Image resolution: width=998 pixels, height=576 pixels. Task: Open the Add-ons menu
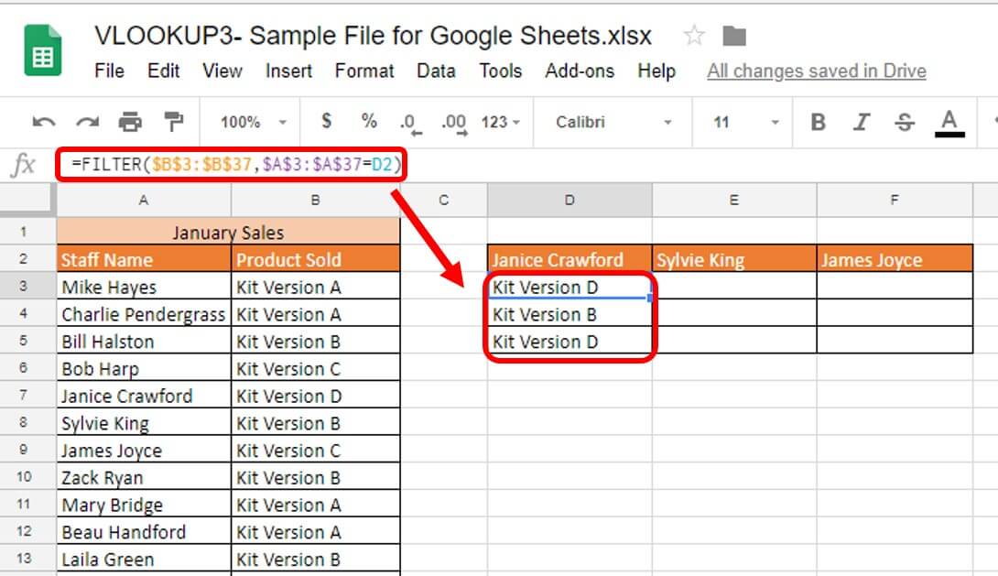pos(580,71)
